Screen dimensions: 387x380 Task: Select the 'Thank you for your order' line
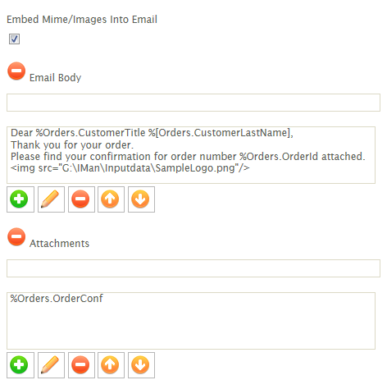[x=72, y=144]
